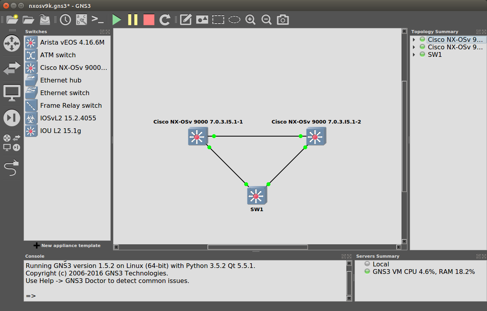Screen dimensions: 487x311
Task: Zoom out of the topology canvas
Action: [x=266, y=19]
